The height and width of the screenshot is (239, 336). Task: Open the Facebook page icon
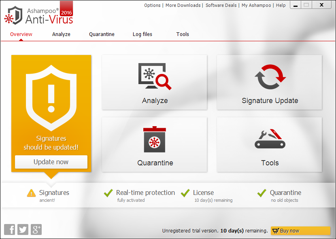tap(10, 230)
